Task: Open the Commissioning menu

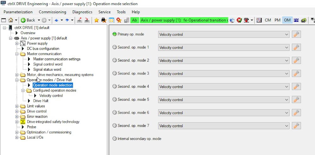Action: 52,12
